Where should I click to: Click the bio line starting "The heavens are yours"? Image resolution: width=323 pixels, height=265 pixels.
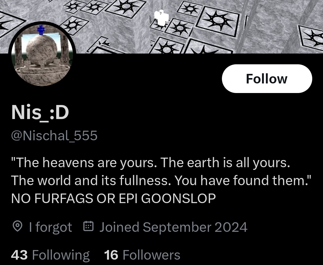point(151,163)
